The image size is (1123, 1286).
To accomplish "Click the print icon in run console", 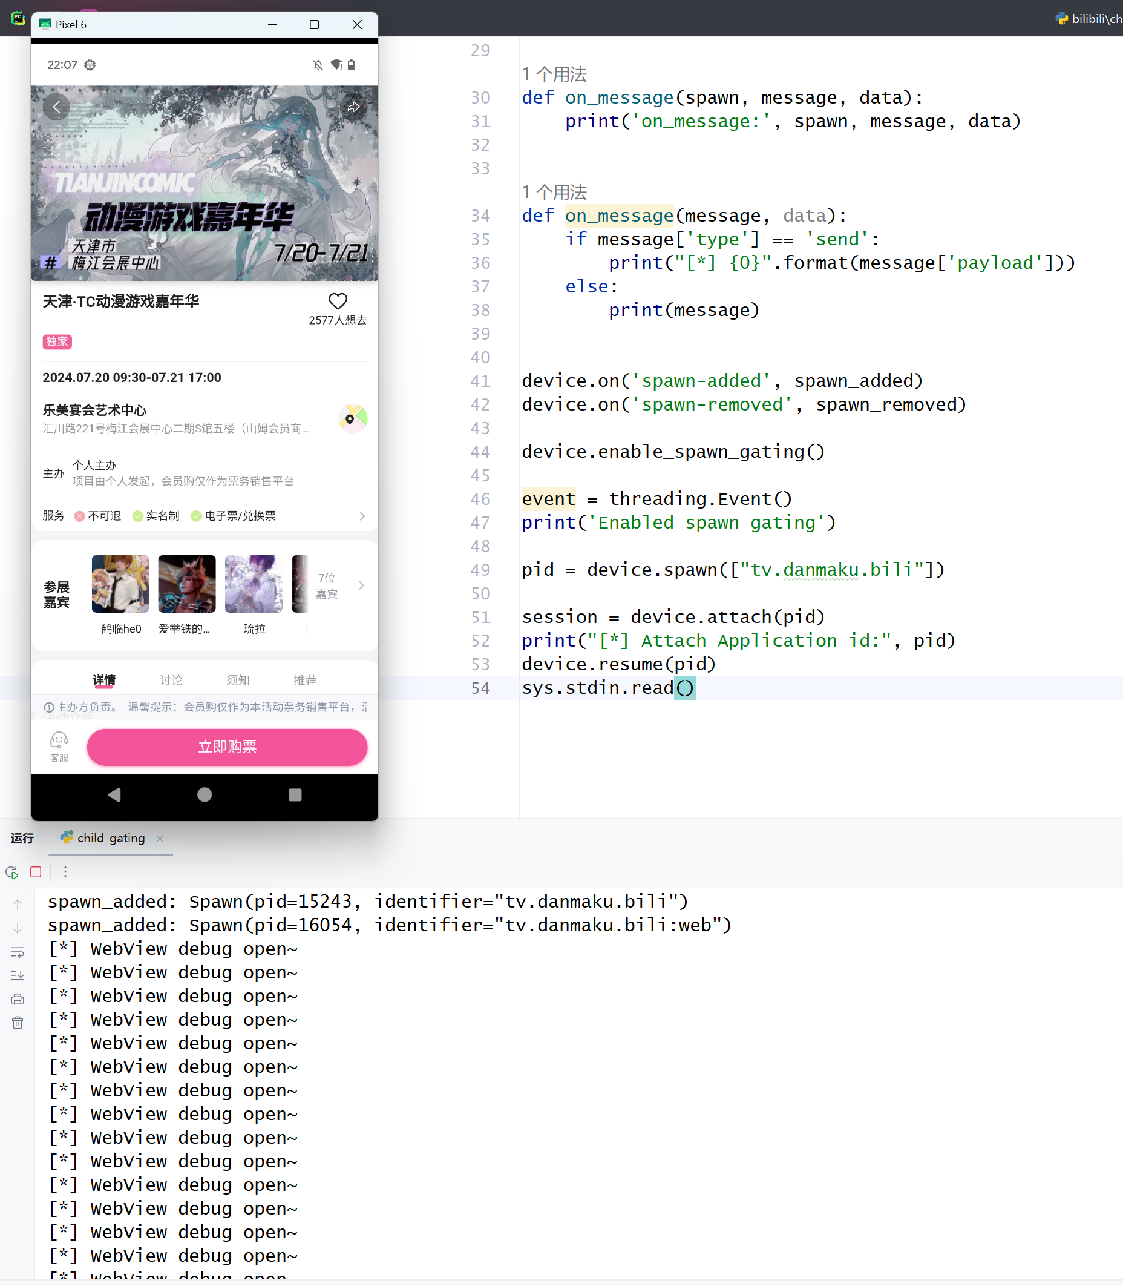I will [x=18, y=999].
